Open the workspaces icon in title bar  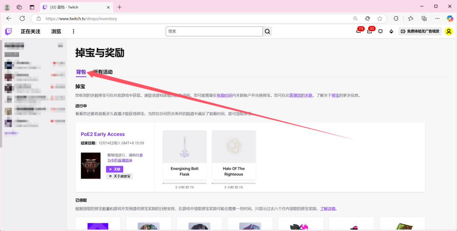tap(19, 7)
